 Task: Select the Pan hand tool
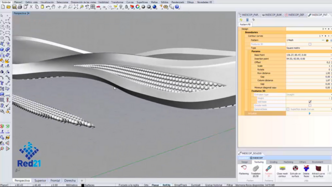53,7
